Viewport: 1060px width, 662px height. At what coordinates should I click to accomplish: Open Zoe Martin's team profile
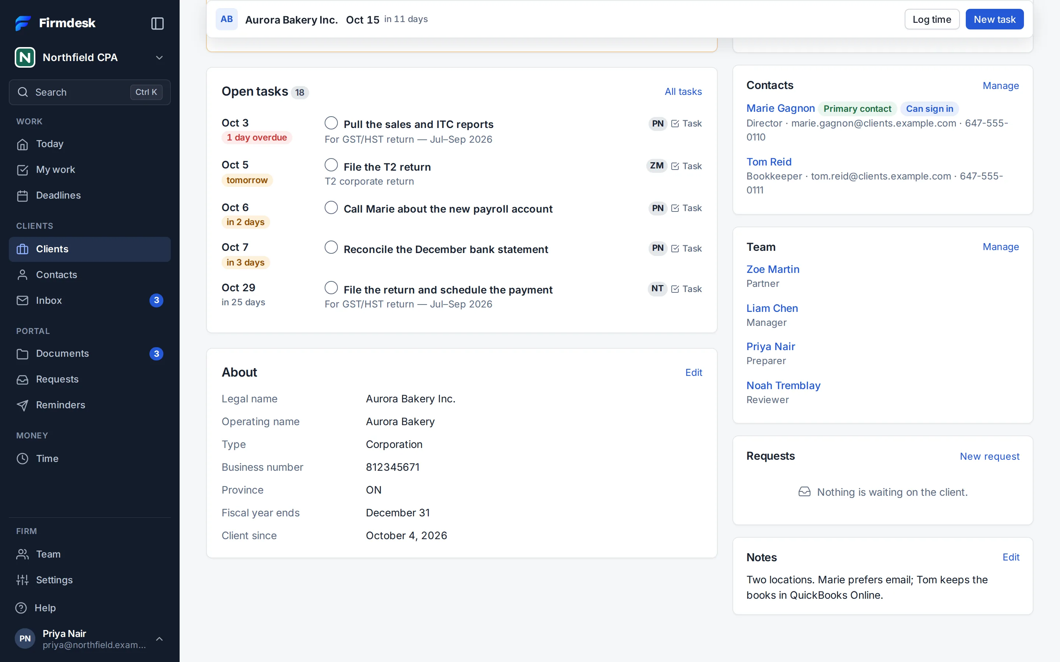point(773,270)
